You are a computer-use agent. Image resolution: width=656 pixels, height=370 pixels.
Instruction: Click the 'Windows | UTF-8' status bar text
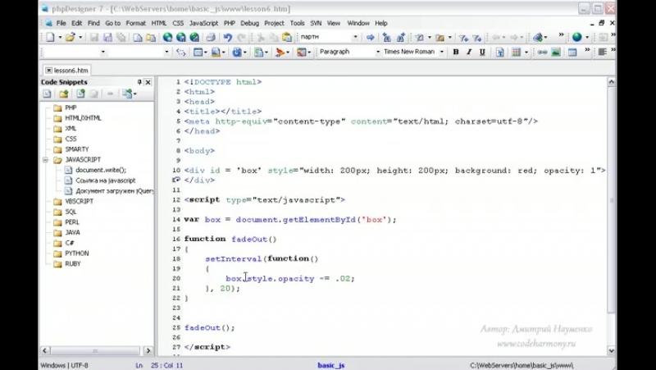tap(65, 365)
